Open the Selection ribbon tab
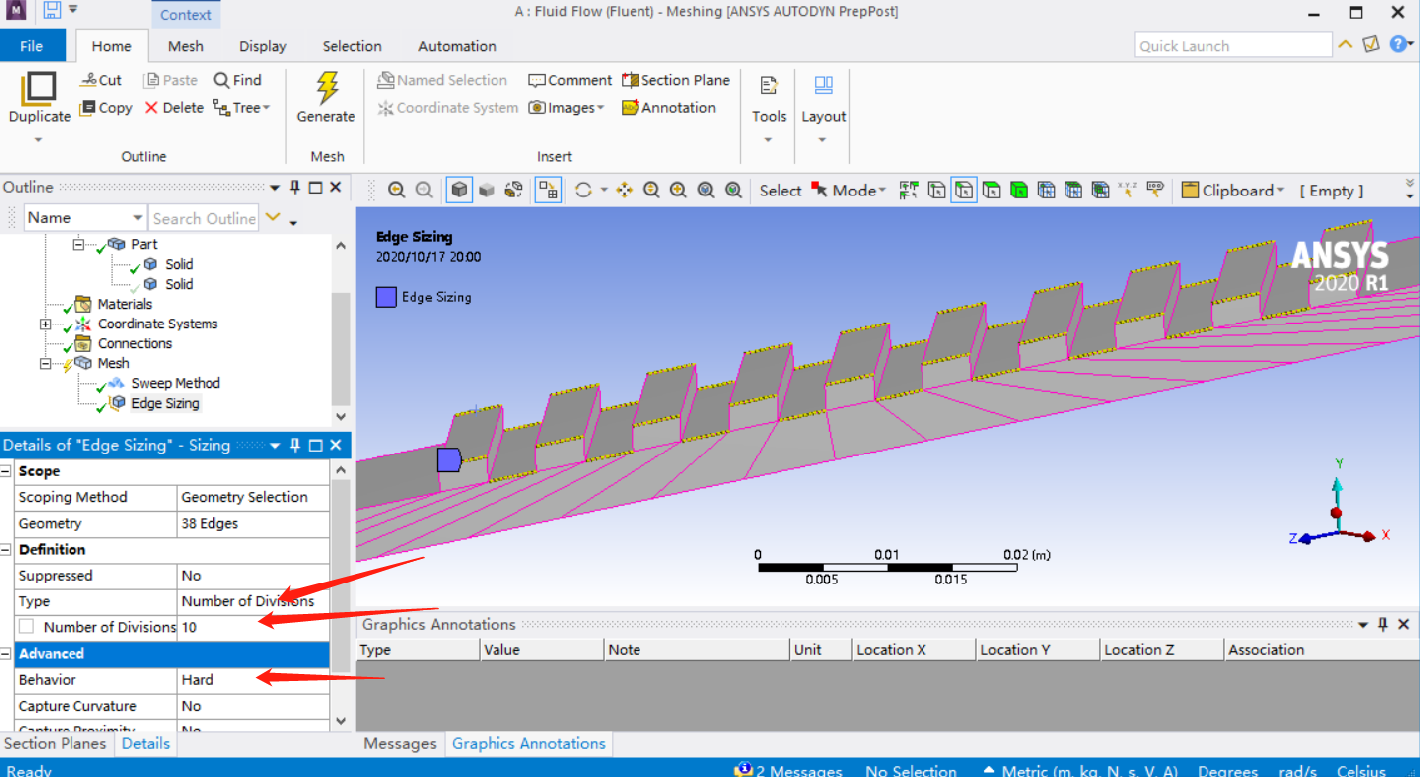The width and height of the screenshot is (1420, 778). 352,46
